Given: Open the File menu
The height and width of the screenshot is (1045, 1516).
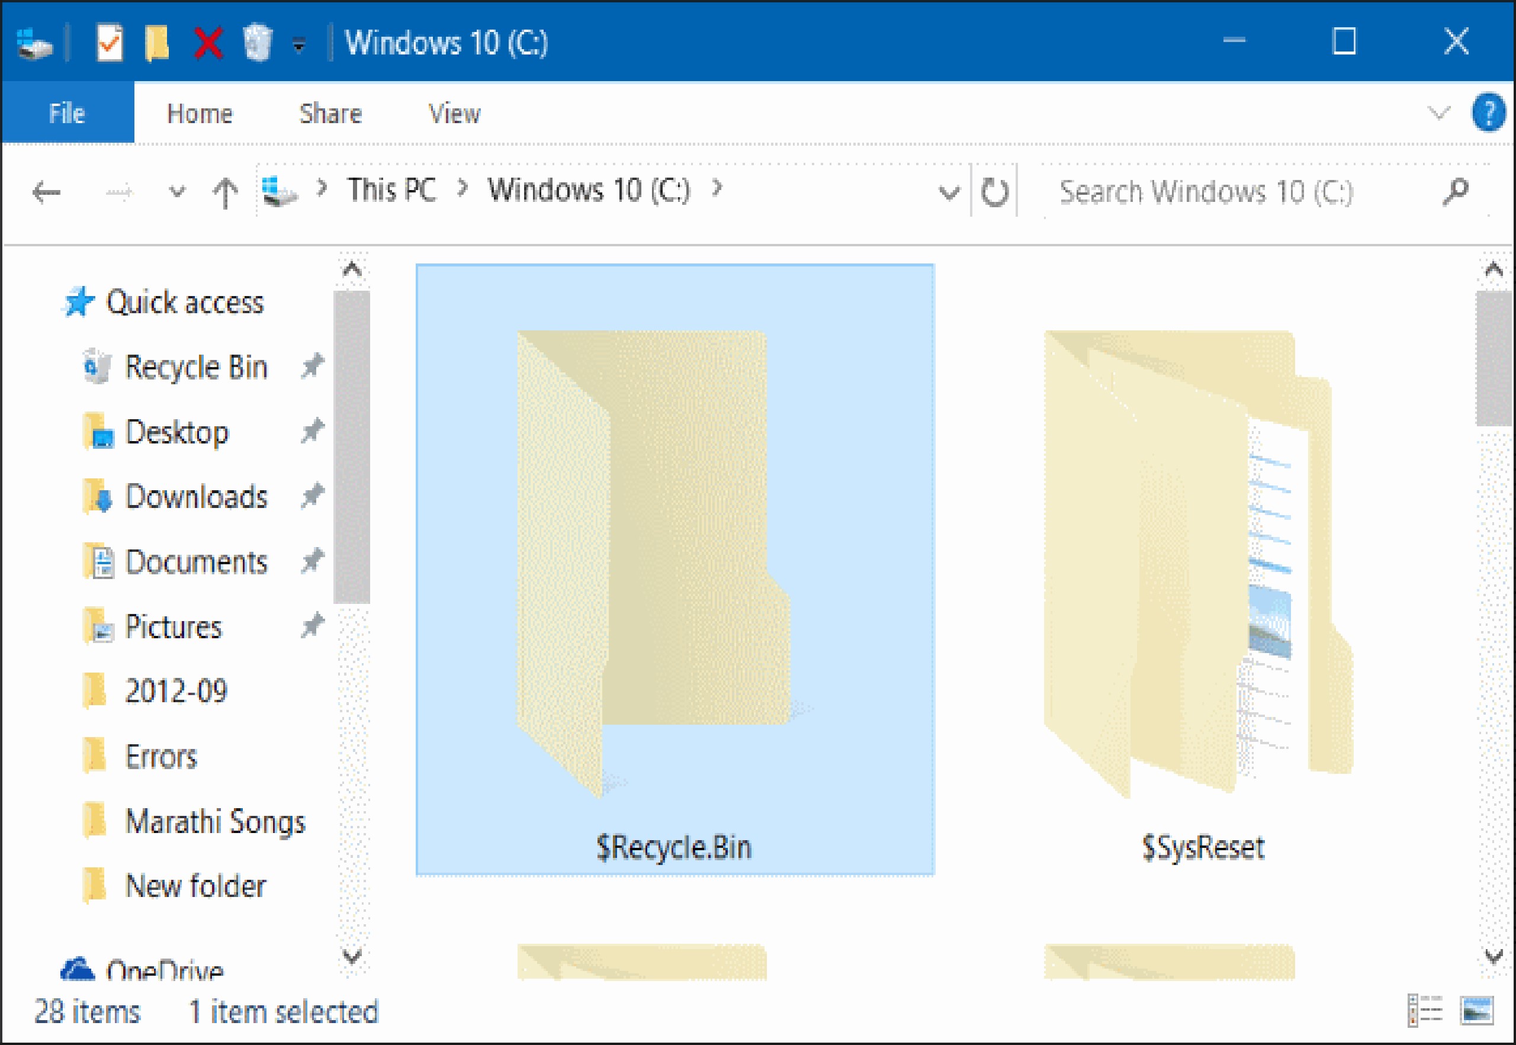Looking at the screenshot, I should [66, 112].
